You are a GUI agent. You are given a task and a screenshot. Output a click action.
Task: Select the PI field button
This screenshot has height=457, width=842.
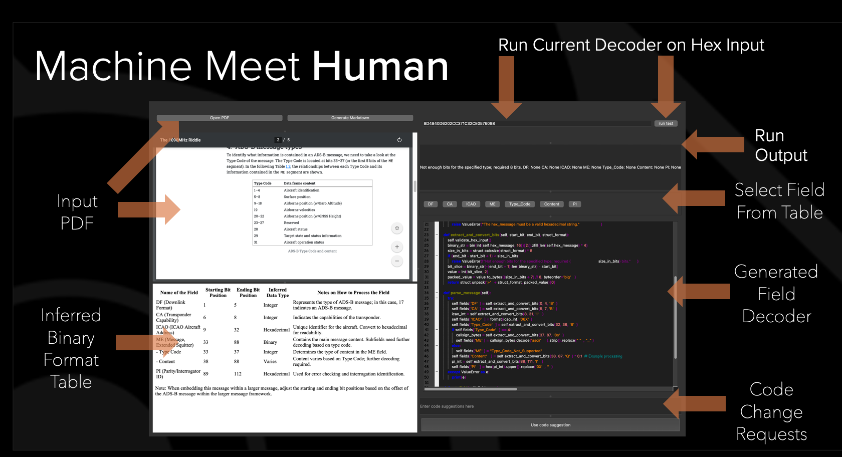click(575, 204)
